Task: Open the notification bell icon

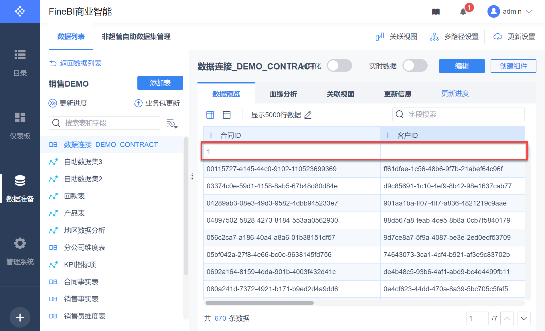Action: pyautogui.click(x=463, y=11)
